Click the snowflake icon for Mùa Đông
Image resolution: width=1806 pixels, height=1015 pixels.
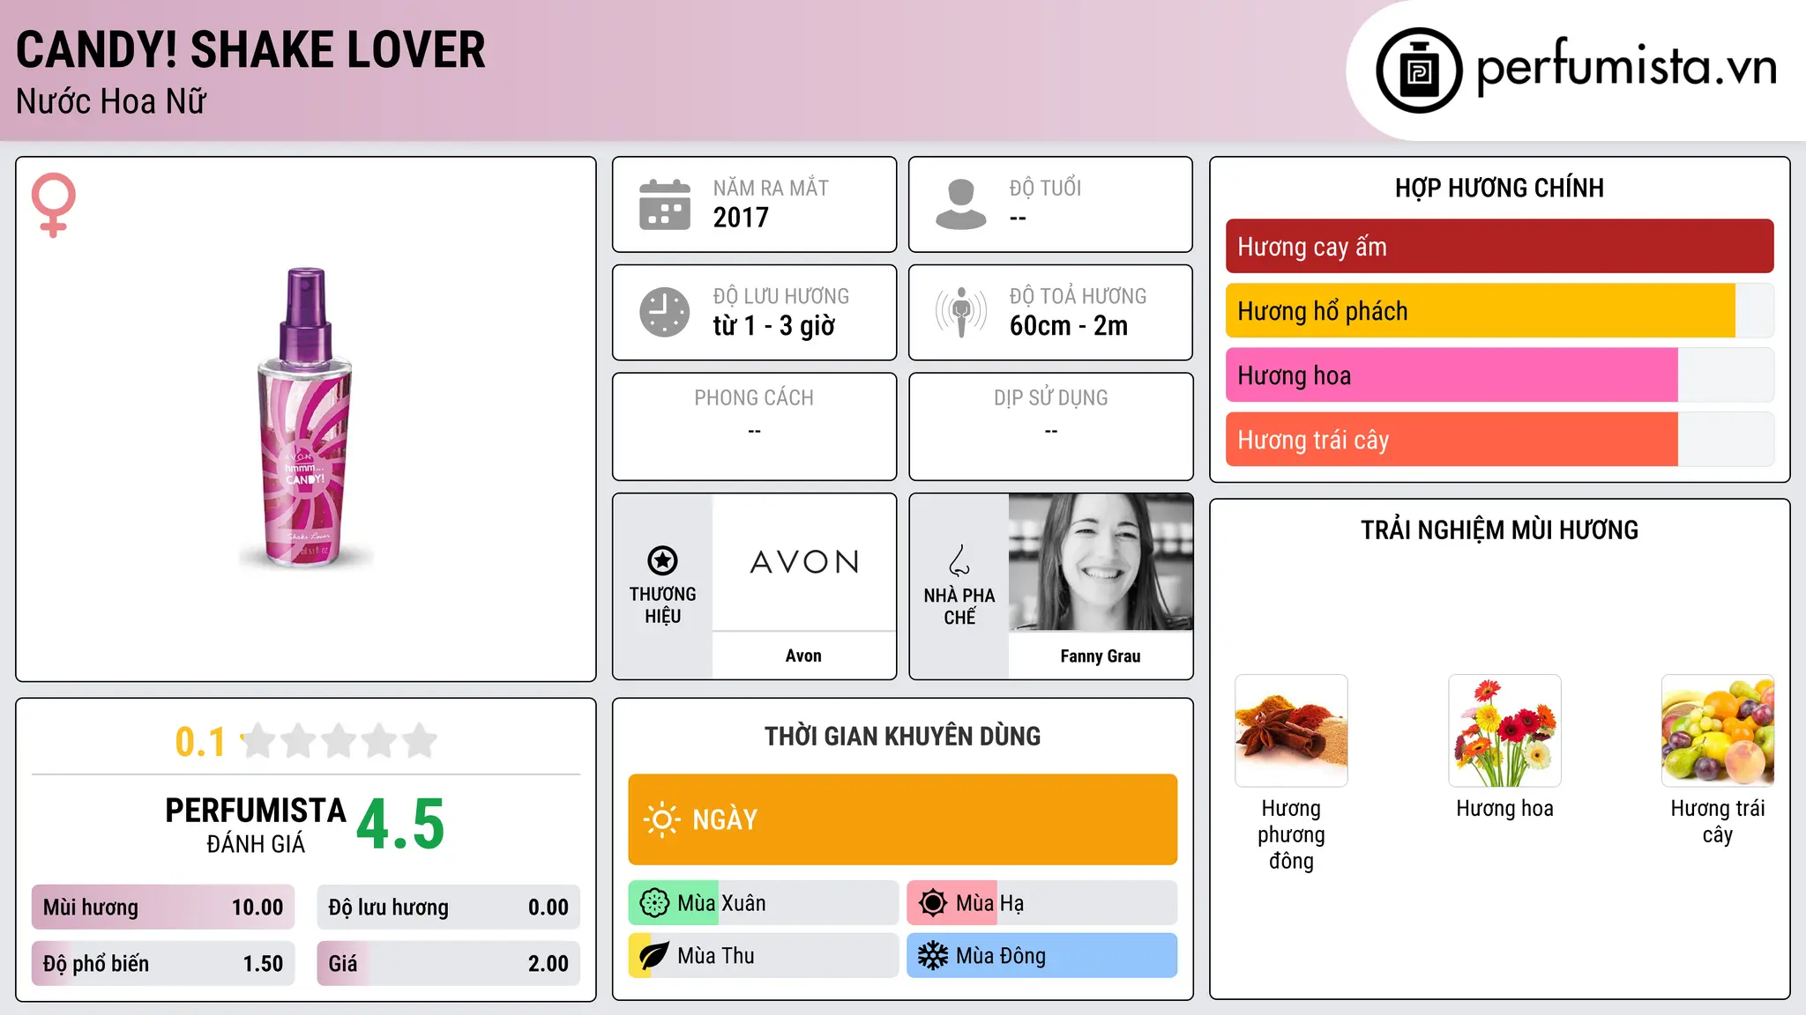pos(933,956)
